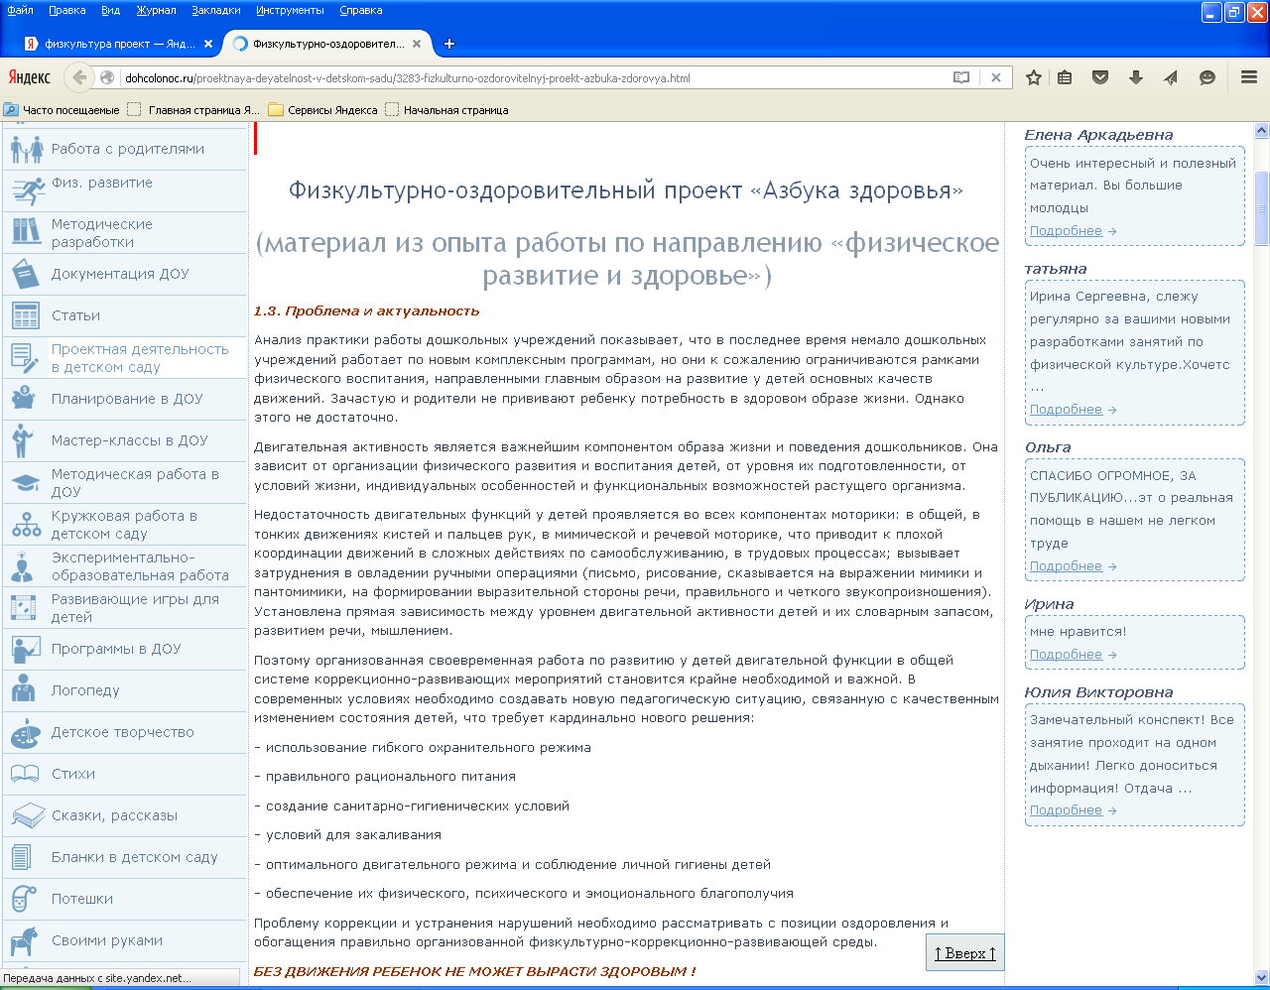Viewport: 1270px width, 990px height.
Task: Click the heading 1.3. Проблема и актуальность
Action: pos(366,310)
